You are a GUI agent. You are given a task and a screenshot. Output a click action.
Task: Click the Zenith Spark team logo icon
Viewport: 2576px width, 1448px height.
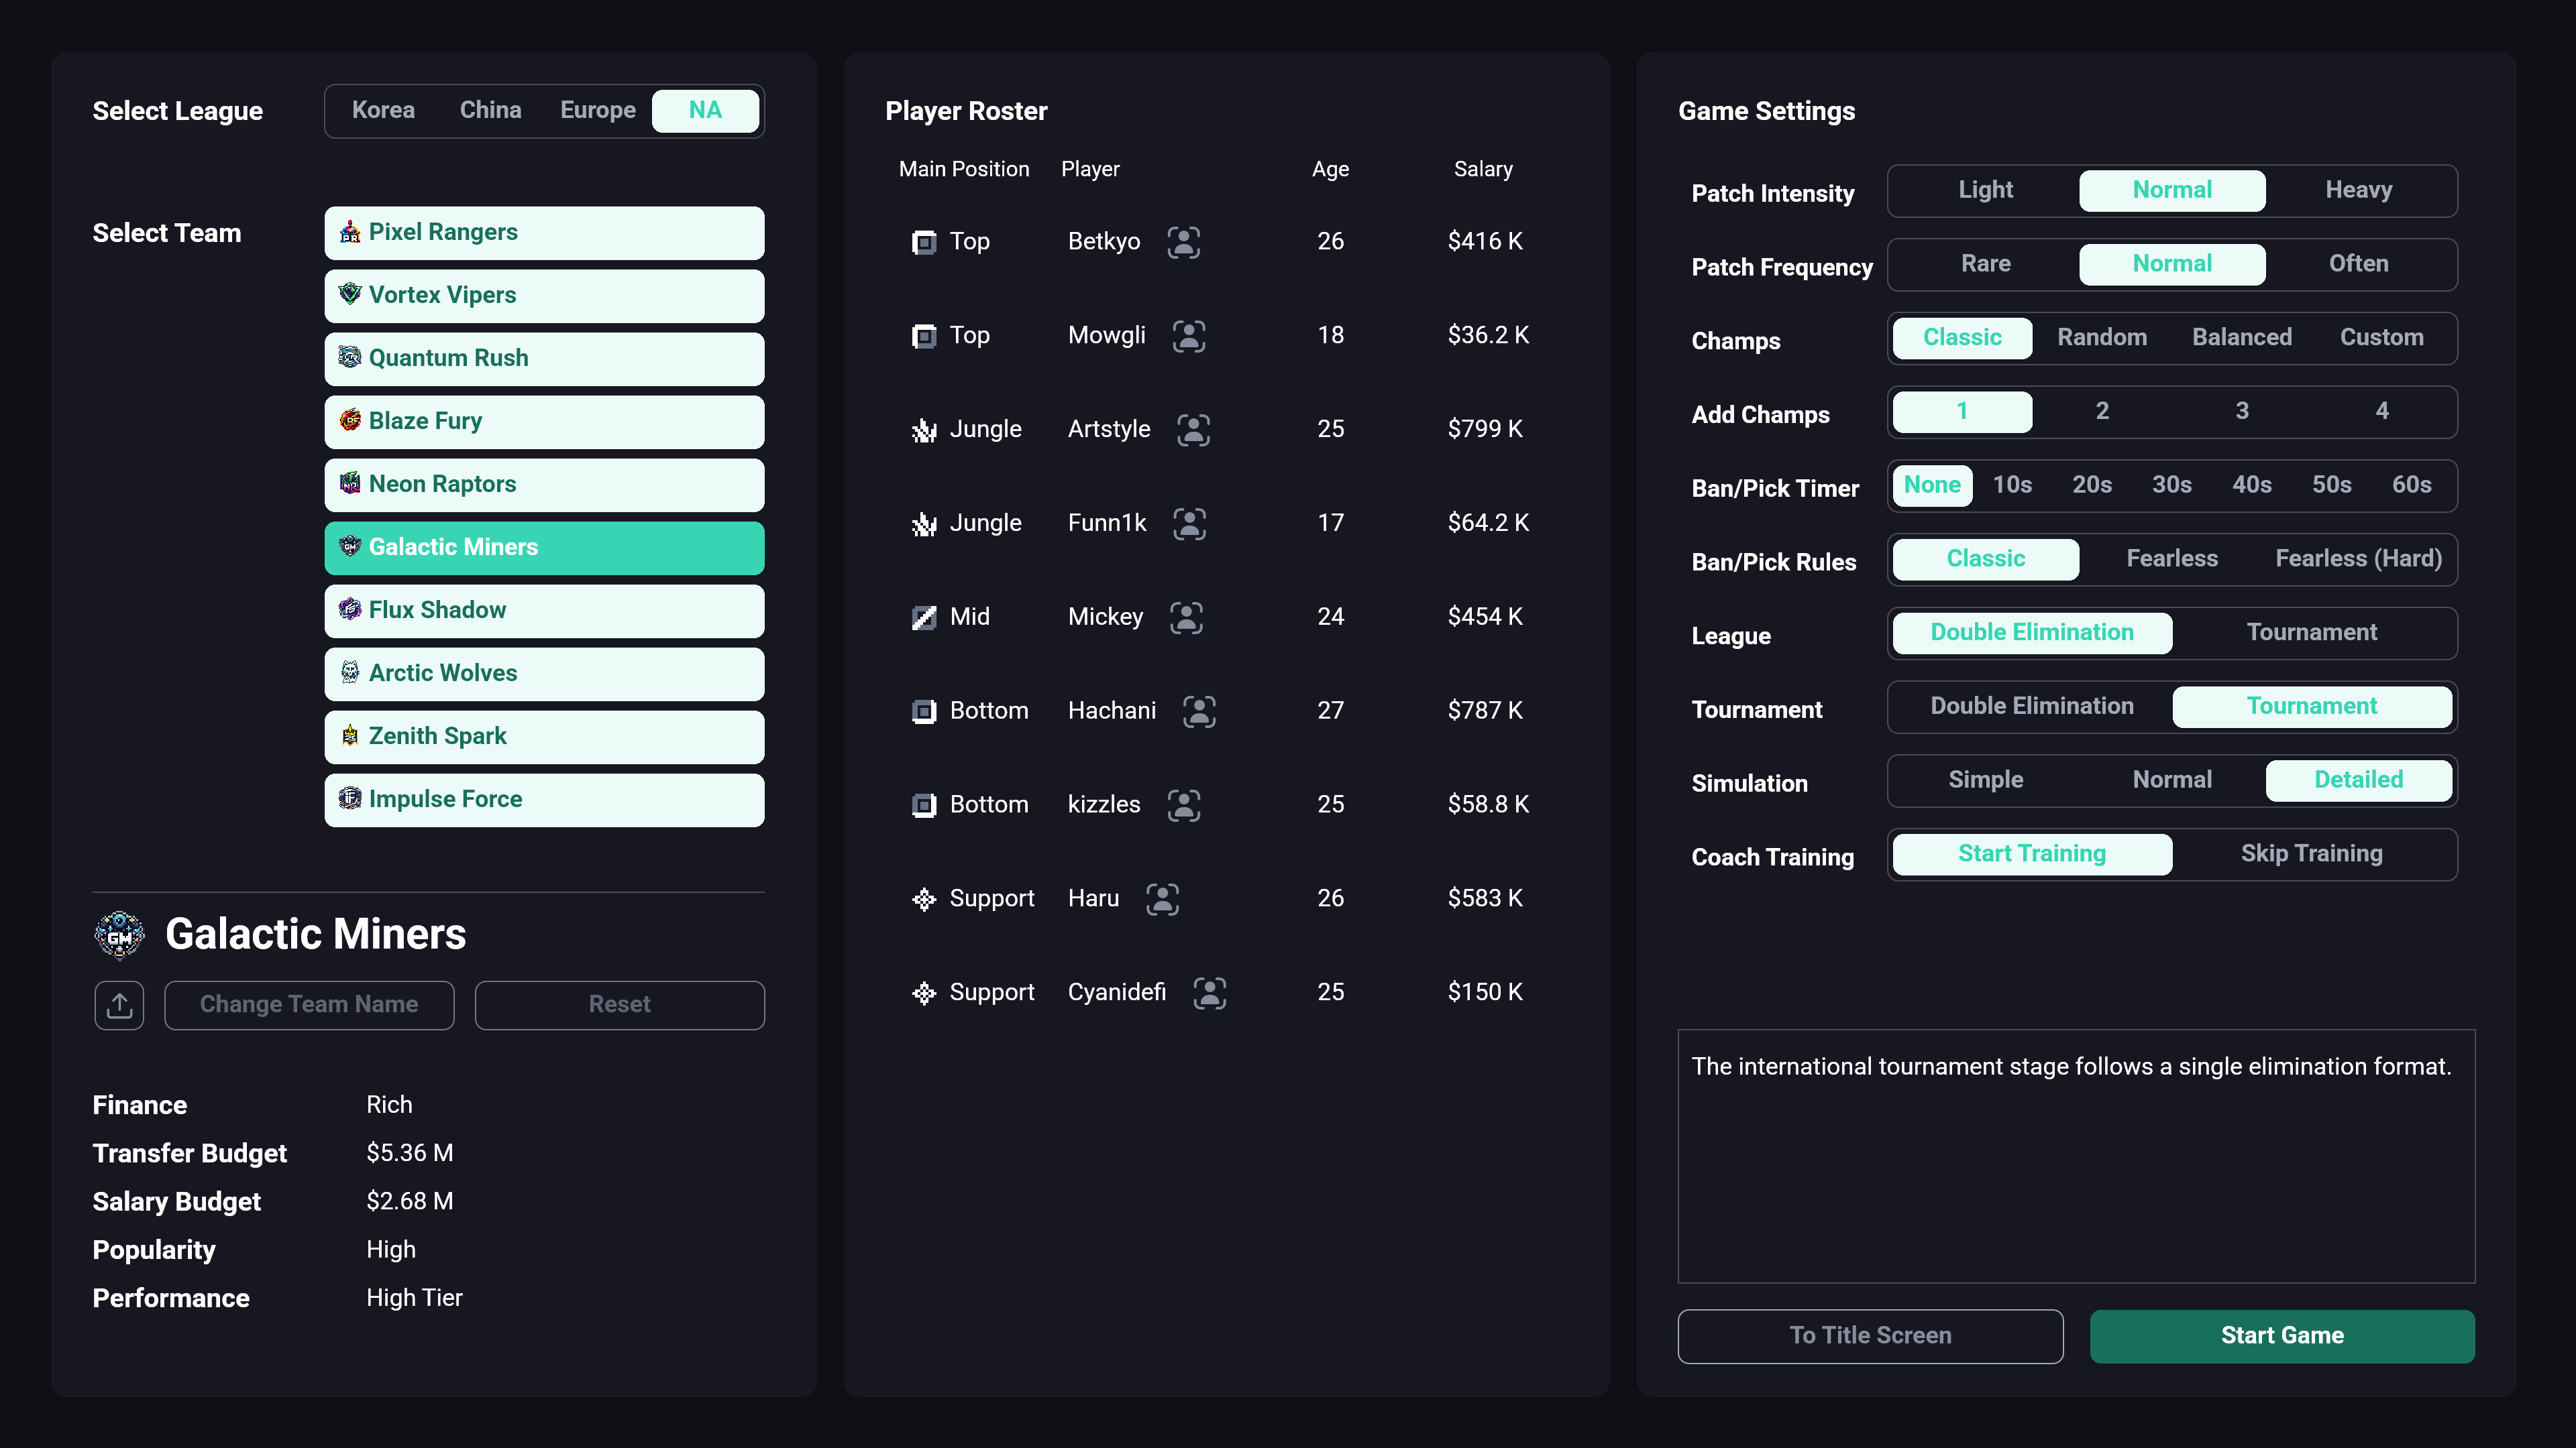349,735
